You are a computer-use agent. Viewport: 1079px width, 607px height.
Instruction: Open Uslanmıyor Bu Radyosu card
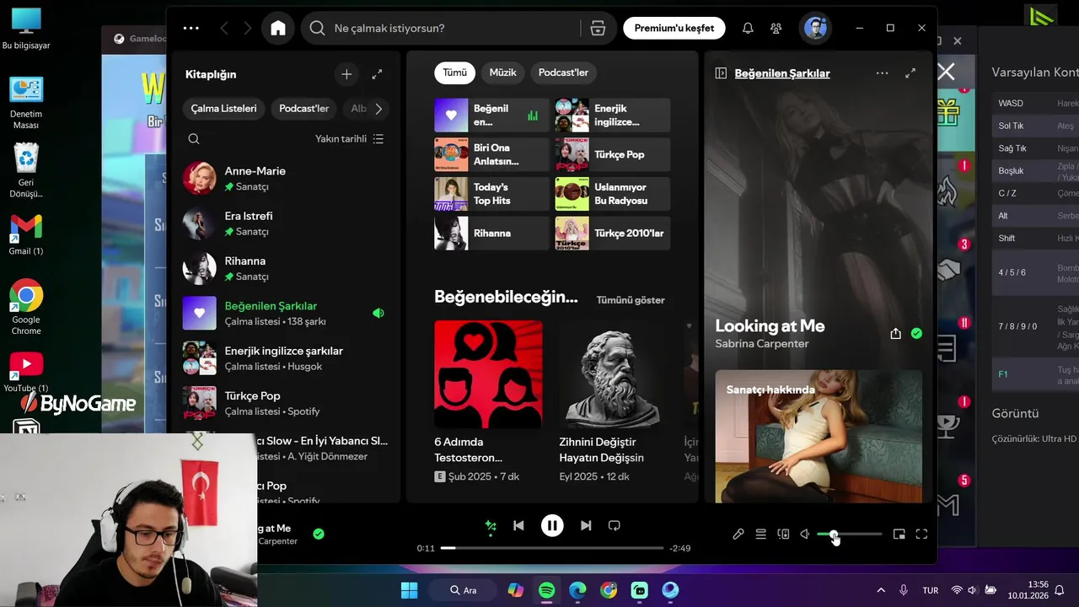coord(613,194)
